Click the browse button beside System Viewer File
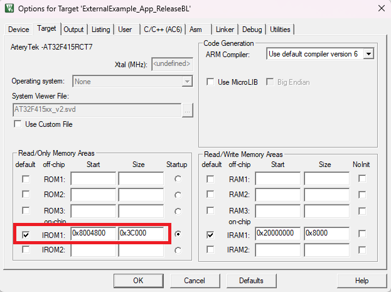The image size is (391, 292). pyautogui.click(x=186, y=109)
